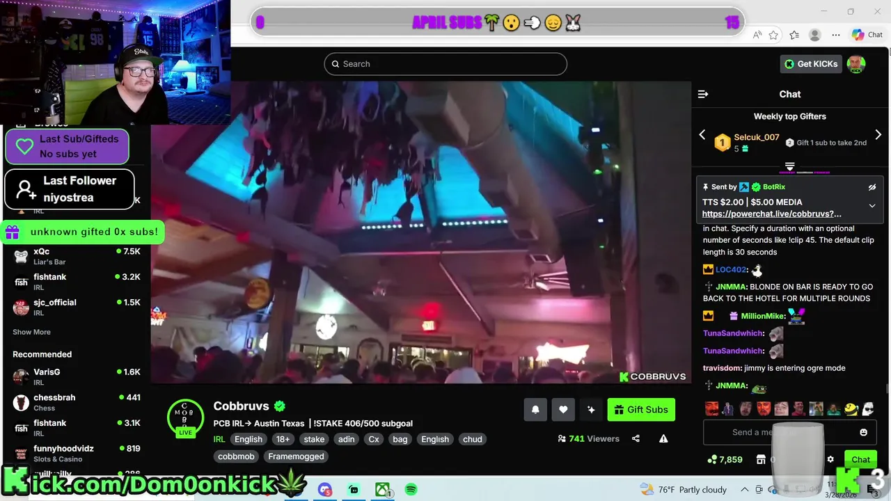Click the sparkle icon next to the heart button

pos(591,410)
